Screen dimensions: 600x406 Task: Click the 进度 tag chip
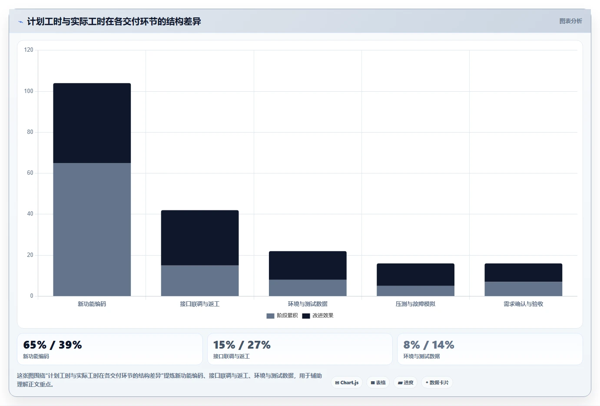(405, 383)
